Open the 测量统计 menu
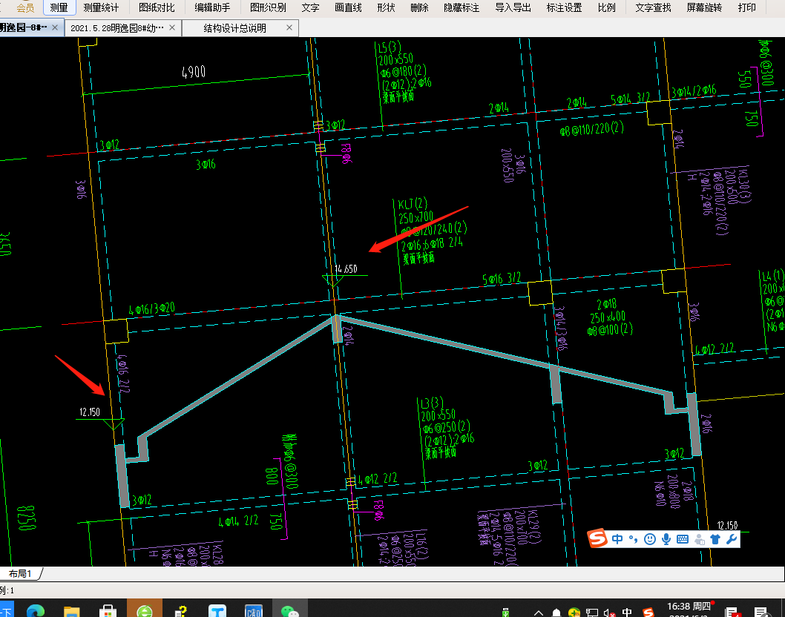Image resolution: width=785 pixels, height=617 pixels. coord(101,7)
